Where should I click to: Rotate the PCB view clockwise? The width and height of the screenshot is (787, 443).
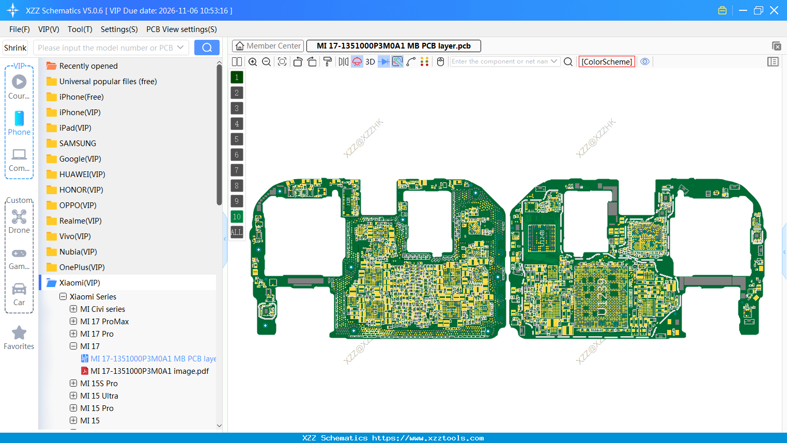click(312, 61)
